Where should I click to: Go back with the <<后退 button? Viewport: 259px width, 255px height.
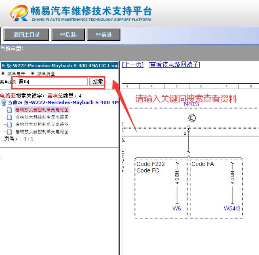(68, 34)
